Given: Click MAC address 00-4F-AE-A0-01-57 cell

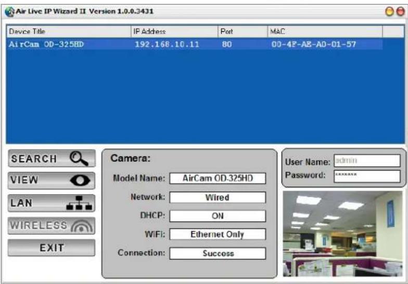Looking at the screenshot, I should 313,44.
